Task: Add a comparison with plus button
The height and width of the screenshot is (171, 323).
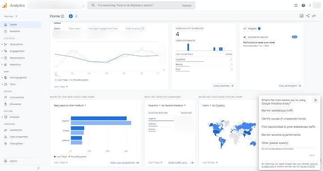Action: (x=76, y=16)
